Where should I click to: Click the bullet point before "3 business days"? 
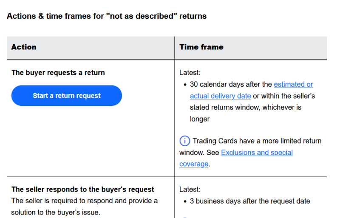pos(185,201)
